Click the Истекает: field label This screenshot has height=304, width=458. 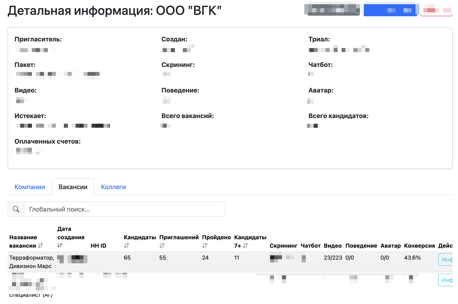click(30, 116)
